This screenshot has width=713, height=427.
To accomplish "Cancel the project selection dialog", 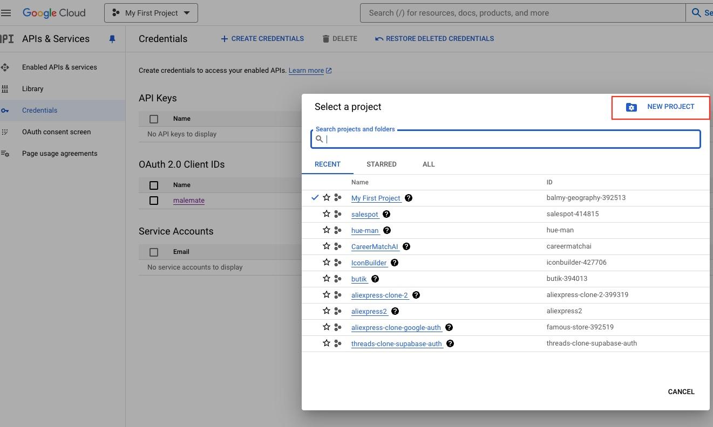I will click(681, 391).
